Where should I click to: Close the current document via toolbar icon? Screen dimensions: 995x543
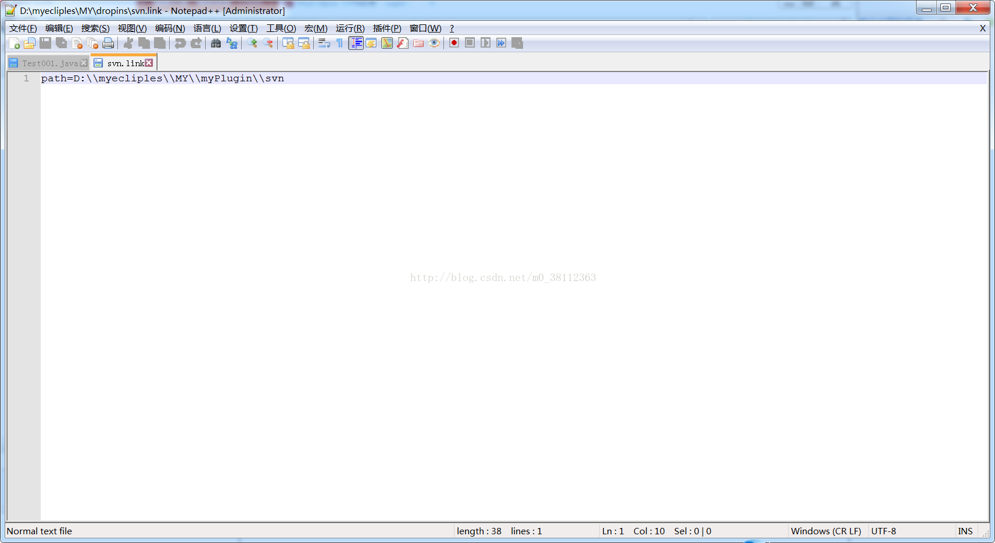pyautogui.click(x=77, y=43)
